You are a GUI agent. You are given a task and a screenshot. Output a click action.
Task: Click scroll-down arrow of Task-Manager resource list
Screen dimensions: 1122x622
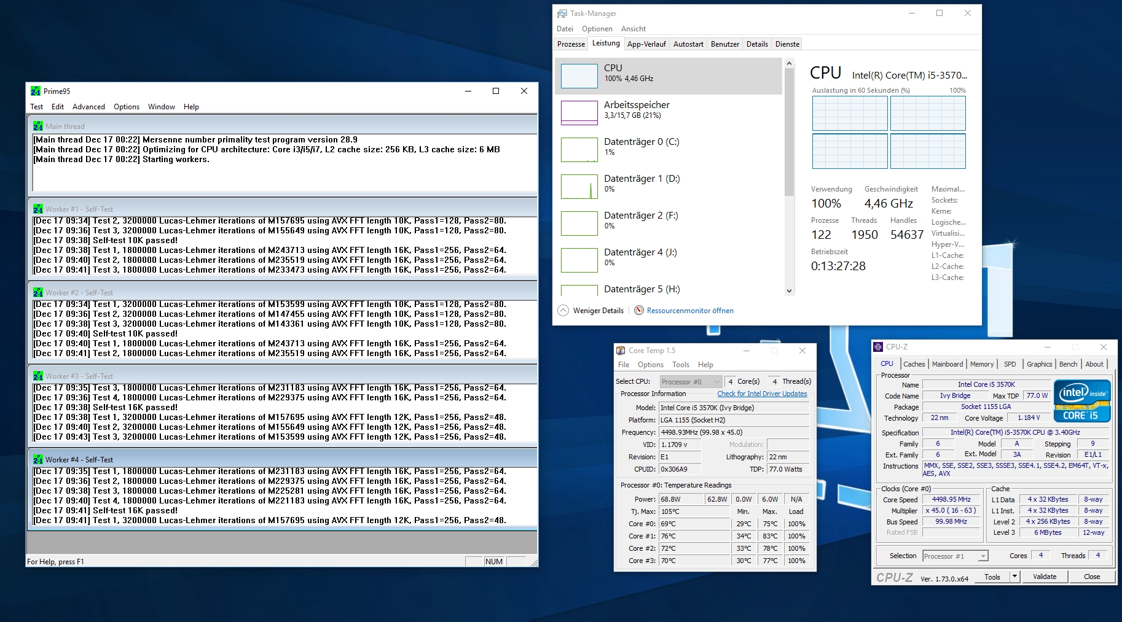click(x=790, y=291)
